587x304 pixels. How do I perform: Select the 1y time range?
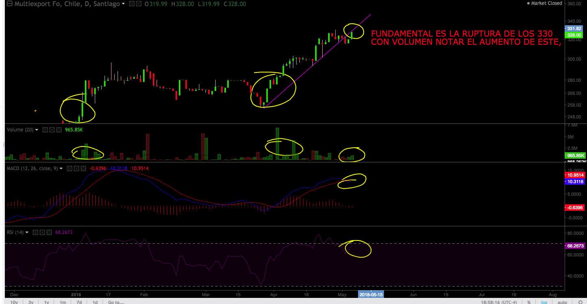pos(47,302)
